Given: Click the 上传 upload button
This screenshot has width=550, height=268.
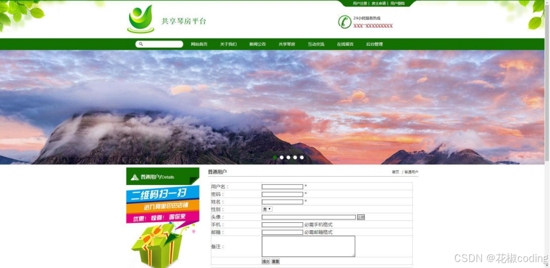Looking at the screenshot, I should pyautogui.click(x=361, y=217).
